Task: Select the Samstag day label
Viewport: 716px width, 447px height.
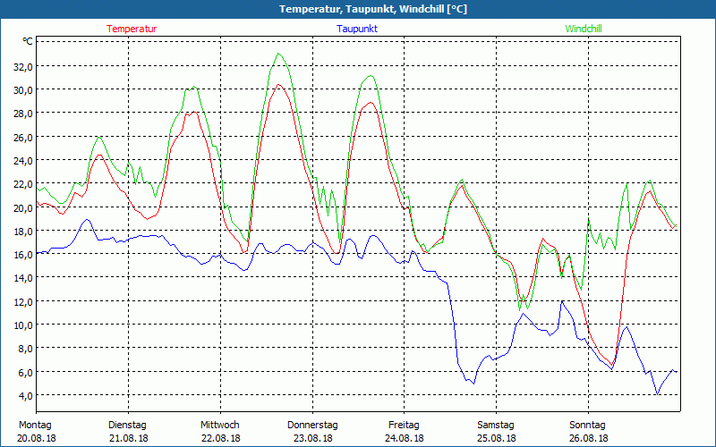Action: click(x=496, y=425)
